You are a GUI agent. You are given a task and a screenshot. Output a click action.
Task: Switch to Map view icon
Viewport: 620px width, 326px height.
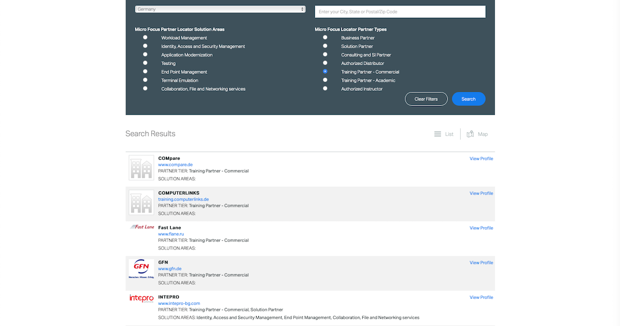coord(470,134)
